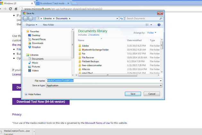The width and height of the screenshot is (202, 135).
Task: Open the Privacy link on the page
Action: tap(17, 114)
